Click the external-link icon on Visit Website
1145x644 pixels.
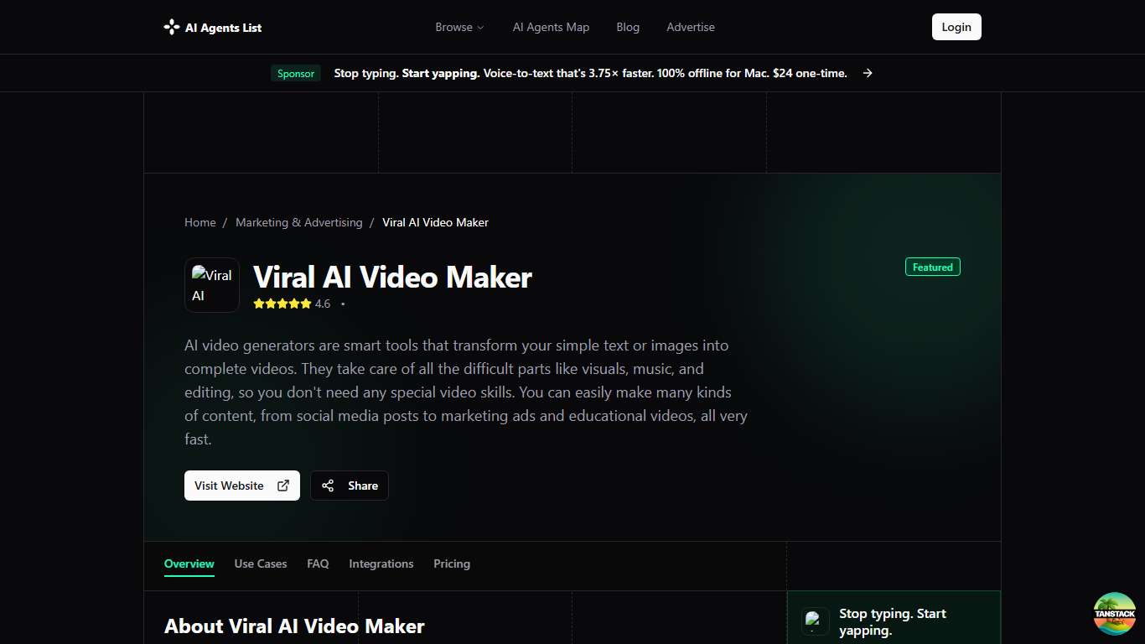(x=283, y=486)
